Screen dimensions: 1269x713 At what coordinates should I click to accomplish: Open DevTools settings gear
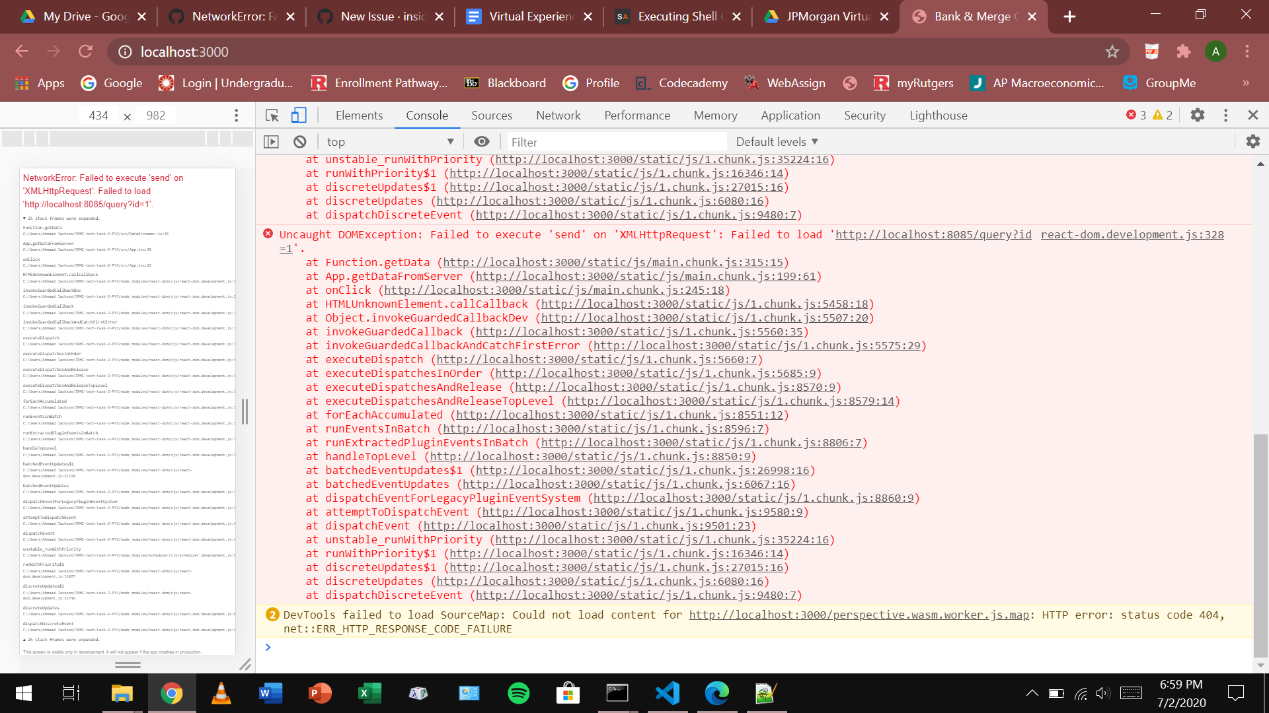pos(1198,115)
